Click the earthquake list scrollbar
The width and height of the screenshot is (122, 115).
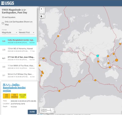[38, 25]
